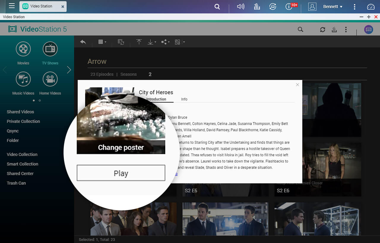Viewport: 380px width, 243px height.
Task: Open the QTS main menu hamburger icon
Action: click(x=12, y=6)
